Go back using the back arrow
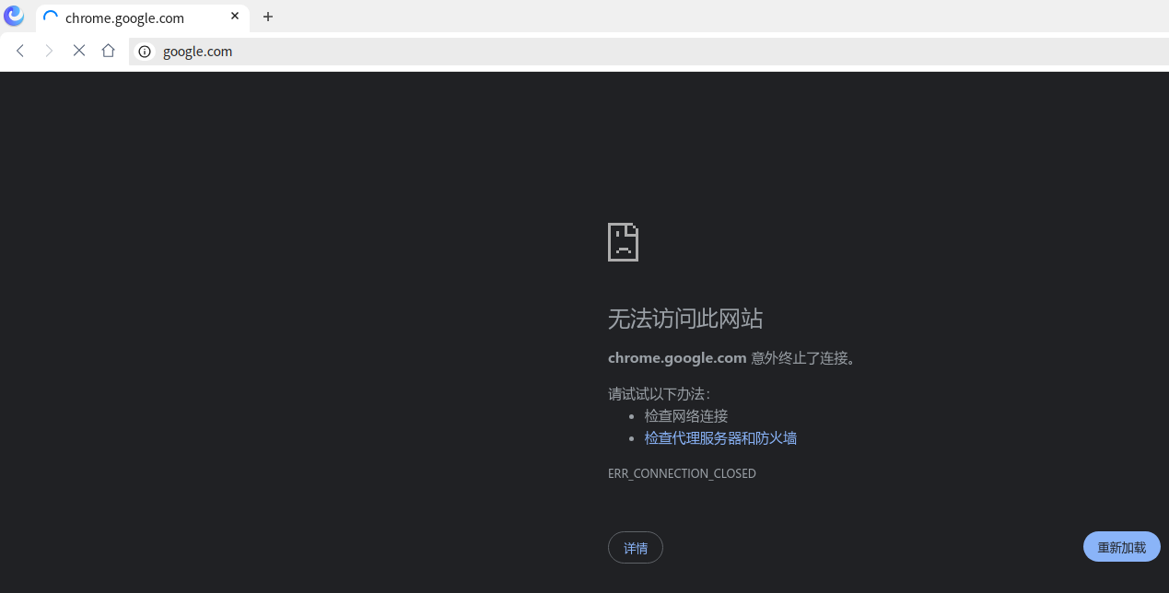This screenshot has height=593, width=1169. point(20,51)
